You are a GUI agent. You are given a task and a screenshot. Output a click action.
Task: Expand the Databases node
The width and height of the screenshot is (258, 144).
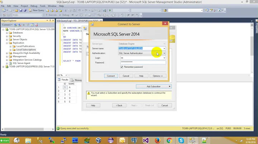(7, 33)
